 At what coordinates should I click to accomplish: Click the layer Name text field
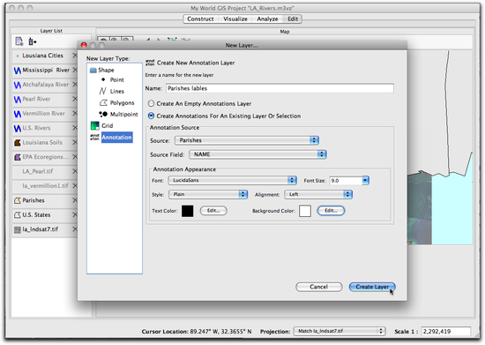280,88
